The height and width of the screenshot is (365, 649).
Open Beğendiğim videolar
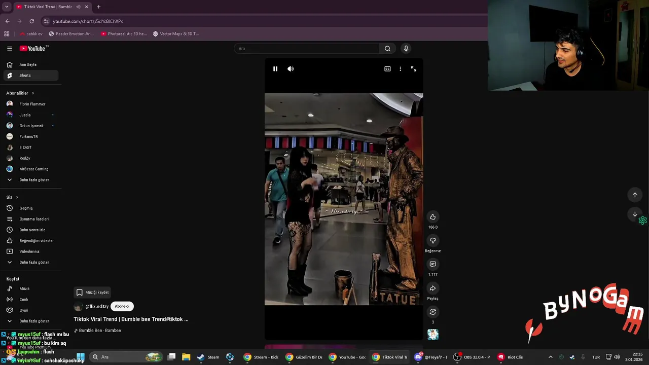30,241
